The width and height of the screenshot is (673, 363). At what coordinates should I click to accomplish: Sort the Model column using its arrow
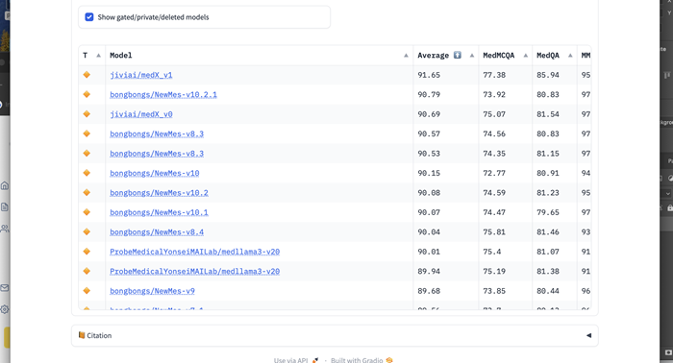[406, 56]
